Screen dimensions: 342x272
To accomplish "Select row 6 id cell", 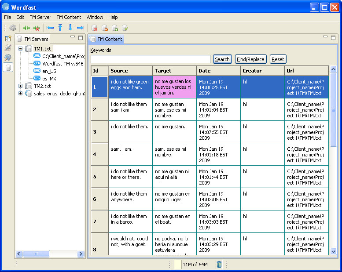I will click(x=99, y=199).
